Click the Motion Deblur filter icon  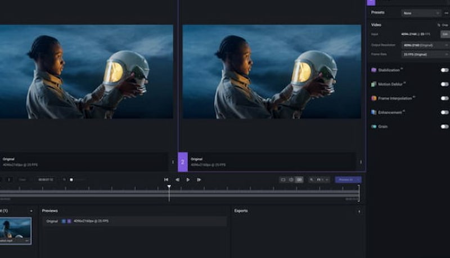pos(373,84)
